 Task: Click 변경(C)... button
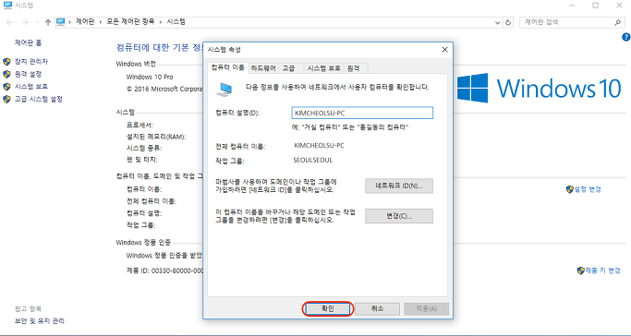pyautogui.click(x=399, y=216)
